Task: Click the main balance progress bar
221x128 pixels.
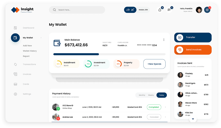Action: click(109, 54)
